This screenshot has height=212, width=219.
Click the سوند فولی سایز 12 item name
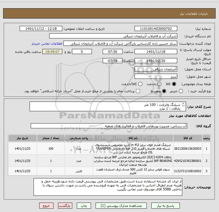point(133,171)
